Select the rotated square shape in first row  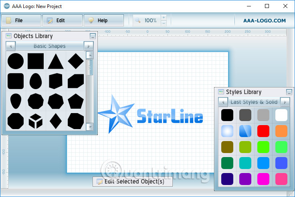tap(76, 61)
